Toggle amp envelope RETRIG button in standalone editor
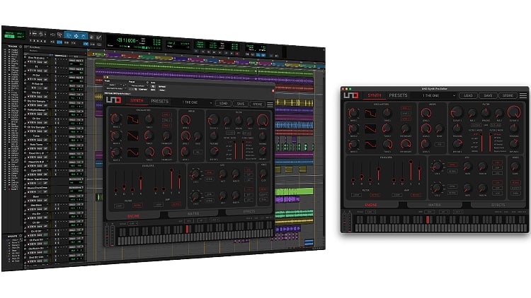This screenshot has height=298, width=531. [416, 195]
